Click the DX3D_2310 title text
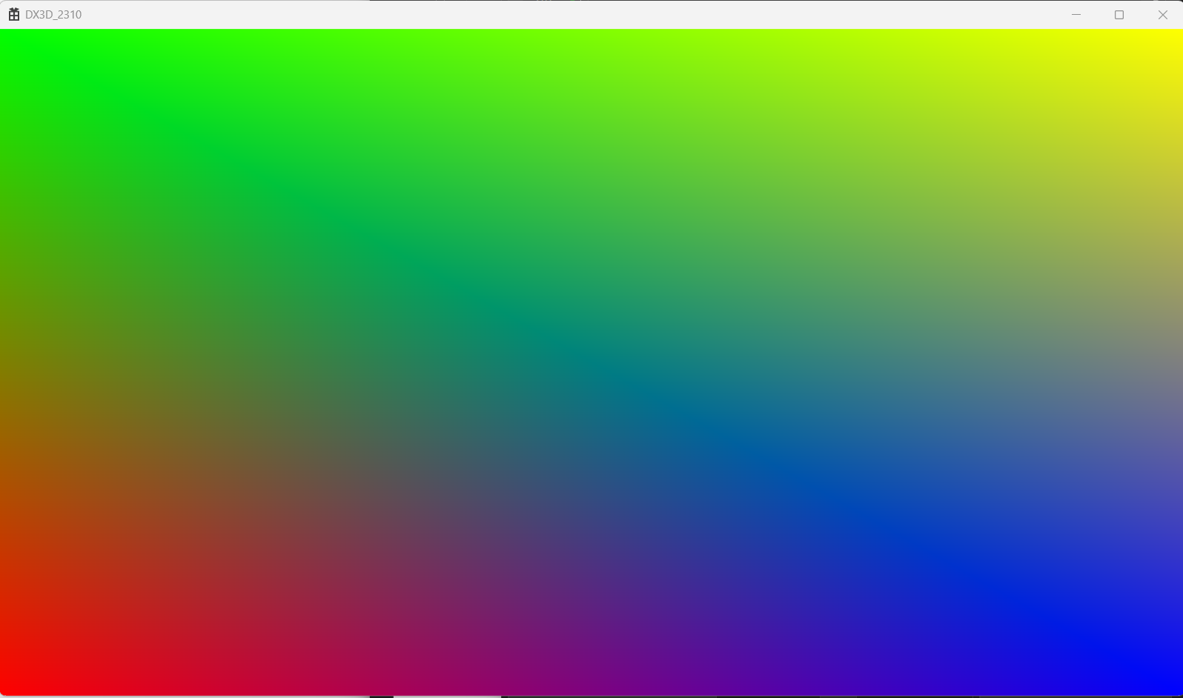Screen dimensions: 1183x698 (x=53, y=15)
